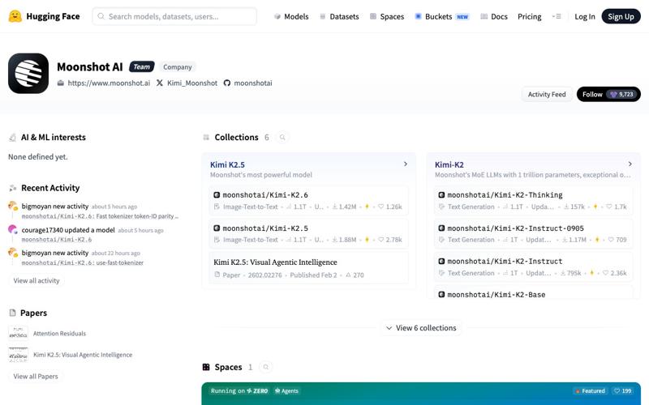Search Spaces using the magnifier icon
This screenshot has width=649, height=405.
click(x=266, y=367)
